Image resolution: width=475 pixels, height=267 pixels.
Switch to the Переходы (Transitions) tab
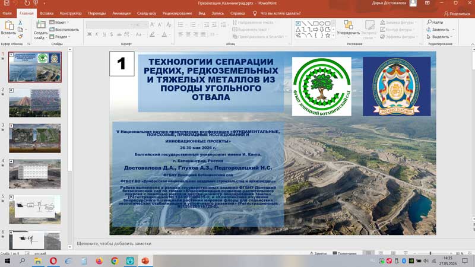97,13
